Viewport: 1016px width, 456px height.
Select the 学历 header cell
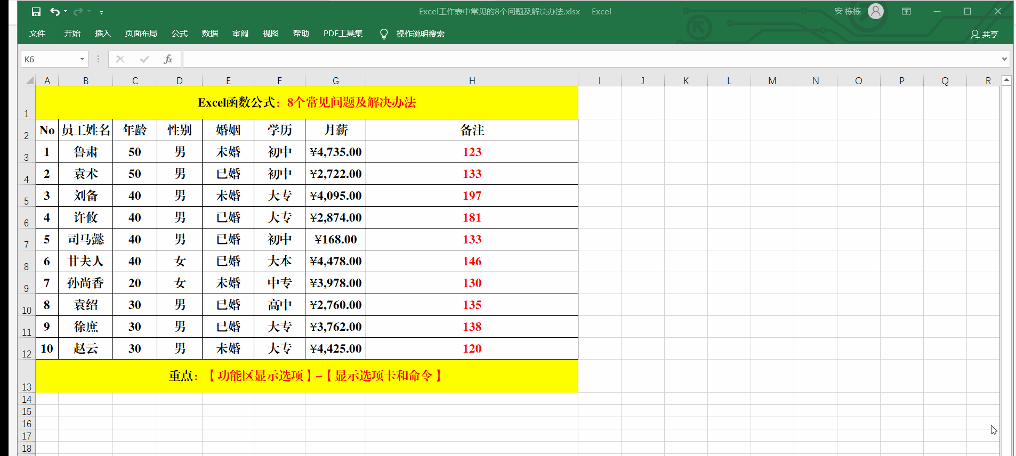280,130
